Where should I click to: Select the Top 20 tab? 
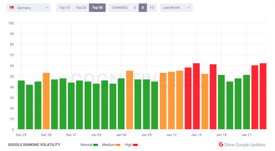coord(81,8)
